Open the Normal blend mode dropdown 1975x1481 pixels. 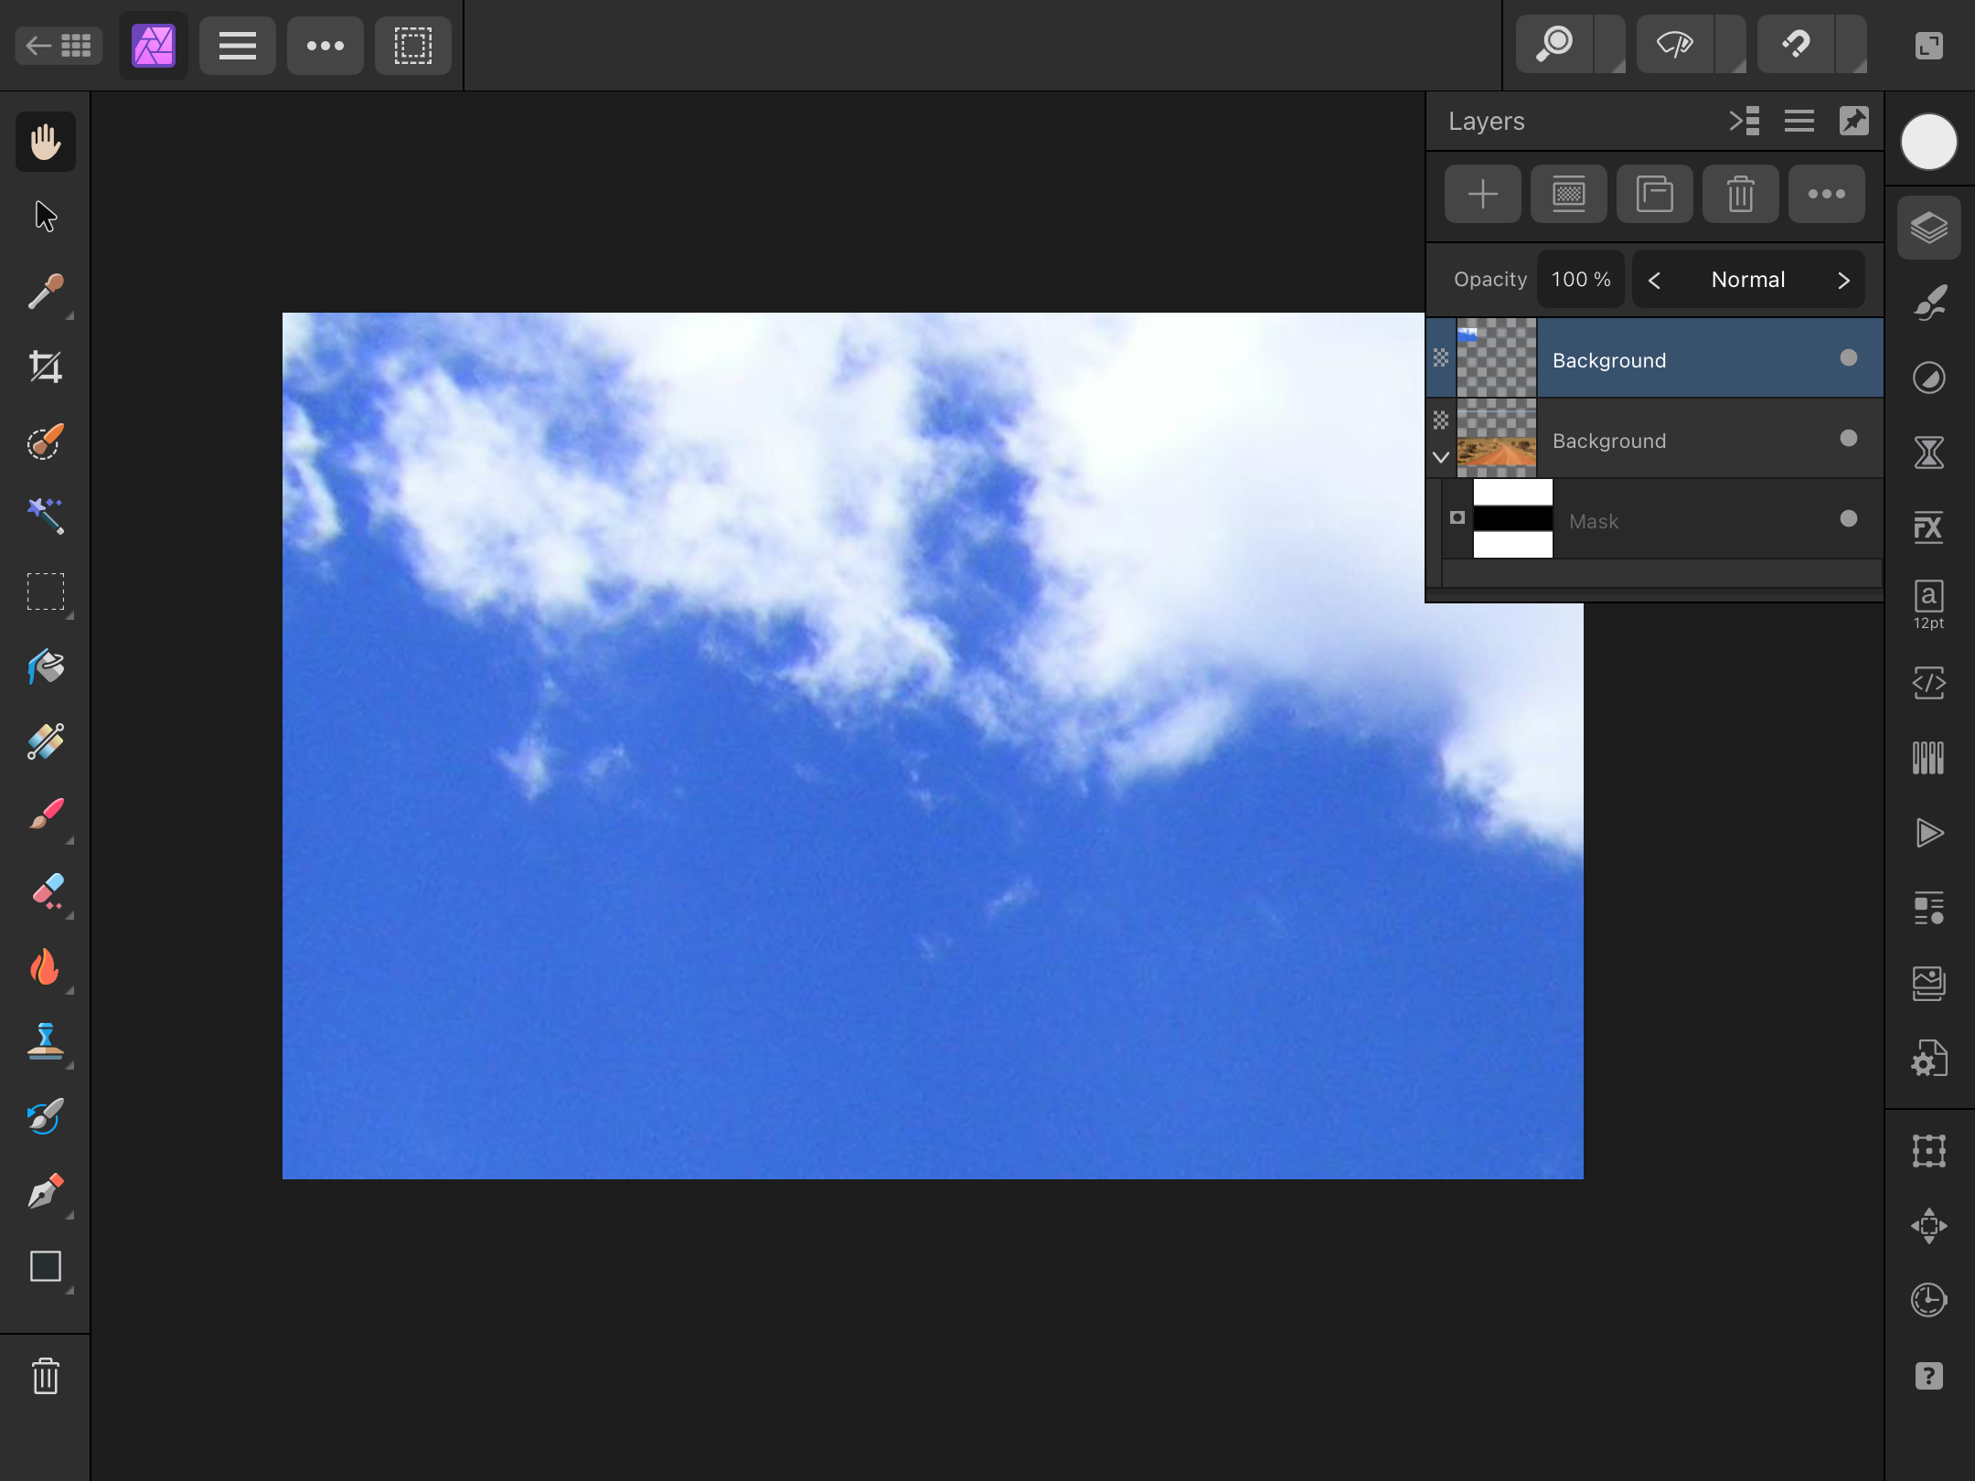pyautogui.click(x=1748, y=280)
